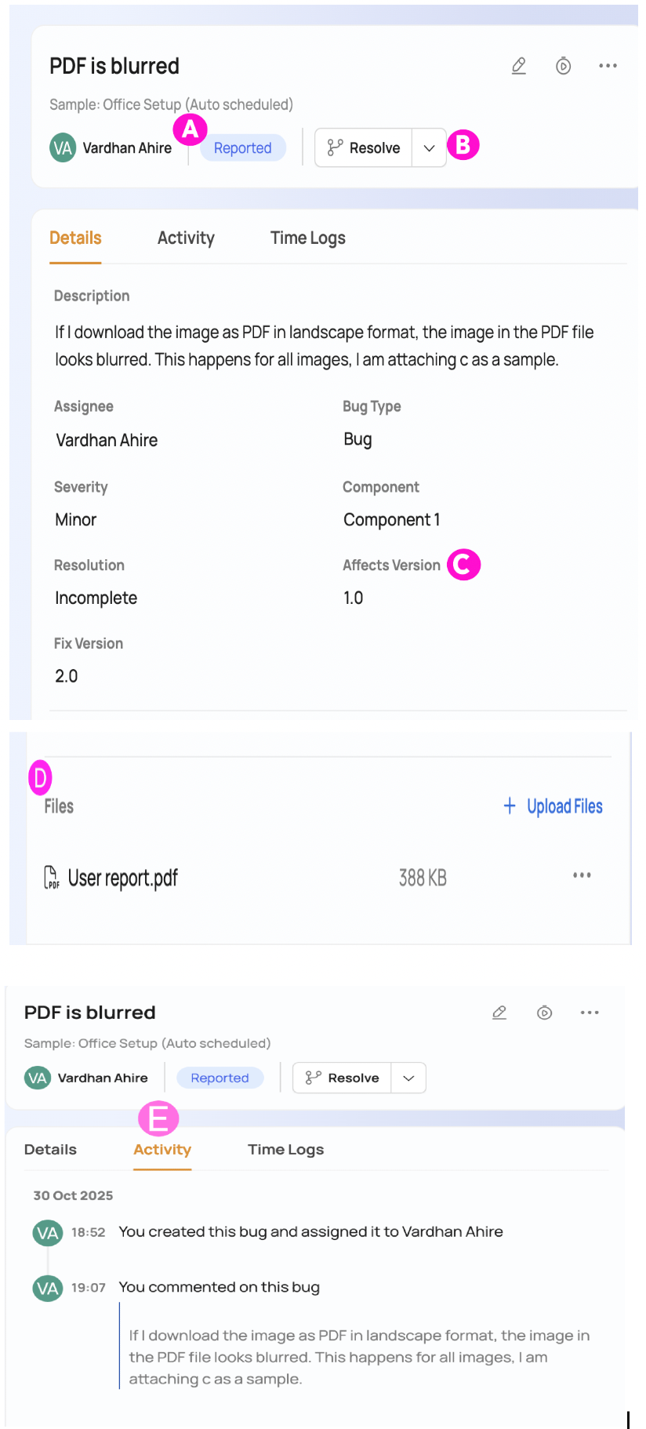Click the Minor severity value

(76, 520)
